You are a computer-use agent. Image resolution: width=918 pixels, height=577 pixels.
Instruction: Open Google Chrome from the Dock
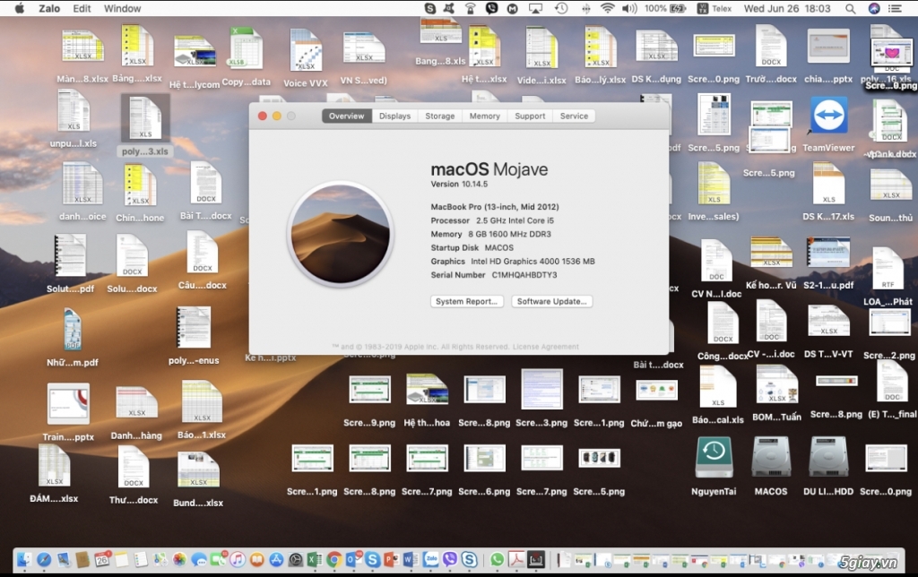point(334,559)
